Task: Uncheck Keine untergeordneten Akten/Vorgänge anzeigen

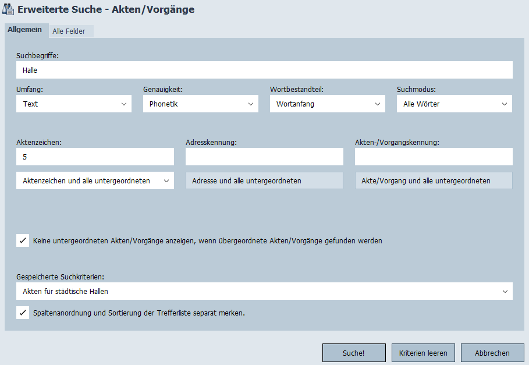Action: 23,240
